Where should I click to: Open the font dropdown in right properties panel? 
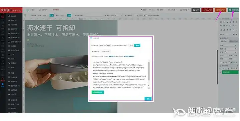coord(230,45)
